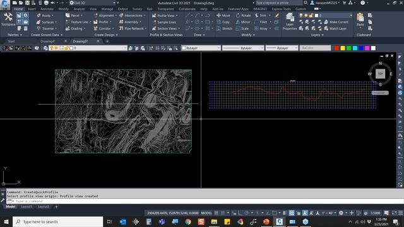
Task: Click the Civil 3D taskbar icon
Action: click(x=279, y=221)
